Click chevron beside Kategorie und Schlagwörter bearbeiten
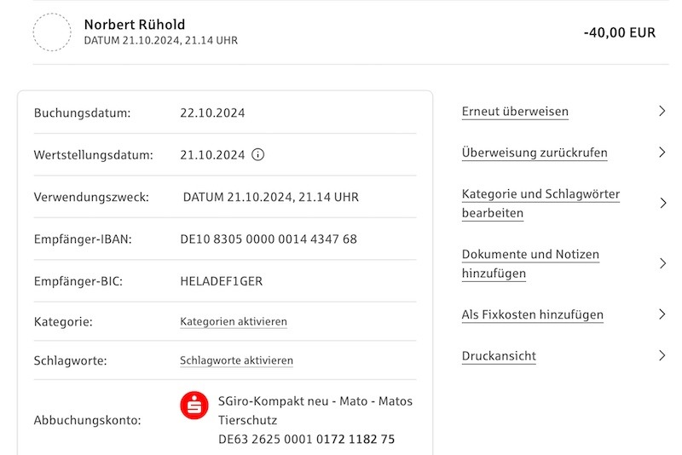This screenshot has width=682, height=455. (662, 203)
